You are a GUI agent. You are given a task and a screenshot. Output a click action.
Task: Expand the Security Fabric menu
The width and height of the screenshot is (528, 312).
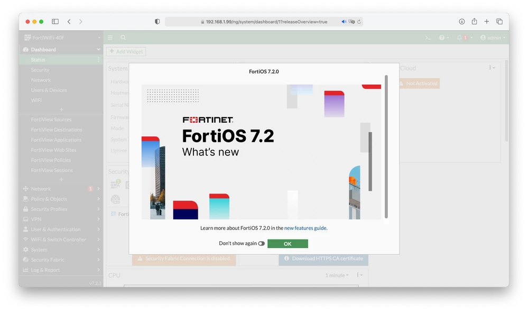point(61,260)
